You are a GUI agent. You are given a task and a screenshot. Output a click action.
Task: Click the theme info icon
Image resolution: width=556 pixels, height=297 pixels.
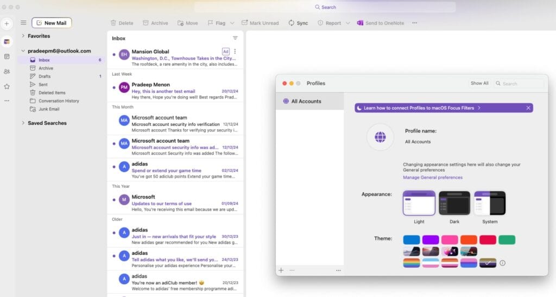pyautogui.click(x=502, y=263)
